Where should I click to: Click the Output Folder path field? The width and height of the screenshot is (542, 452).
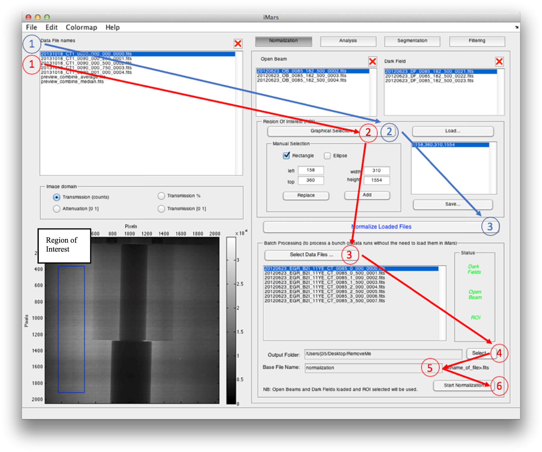click(x=383, y=354)
